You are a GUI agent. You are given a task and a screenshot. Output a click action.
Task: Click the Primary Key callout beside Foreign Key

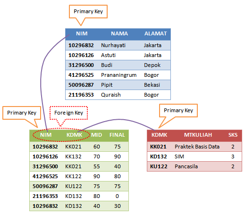[22, 113]
